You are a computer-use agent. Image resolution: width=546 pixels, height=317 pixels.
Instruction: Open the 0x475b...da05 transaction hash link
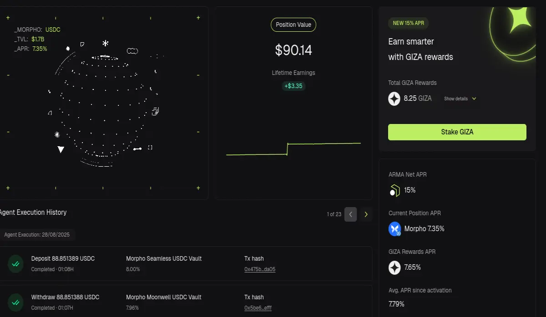coord(260,269)
